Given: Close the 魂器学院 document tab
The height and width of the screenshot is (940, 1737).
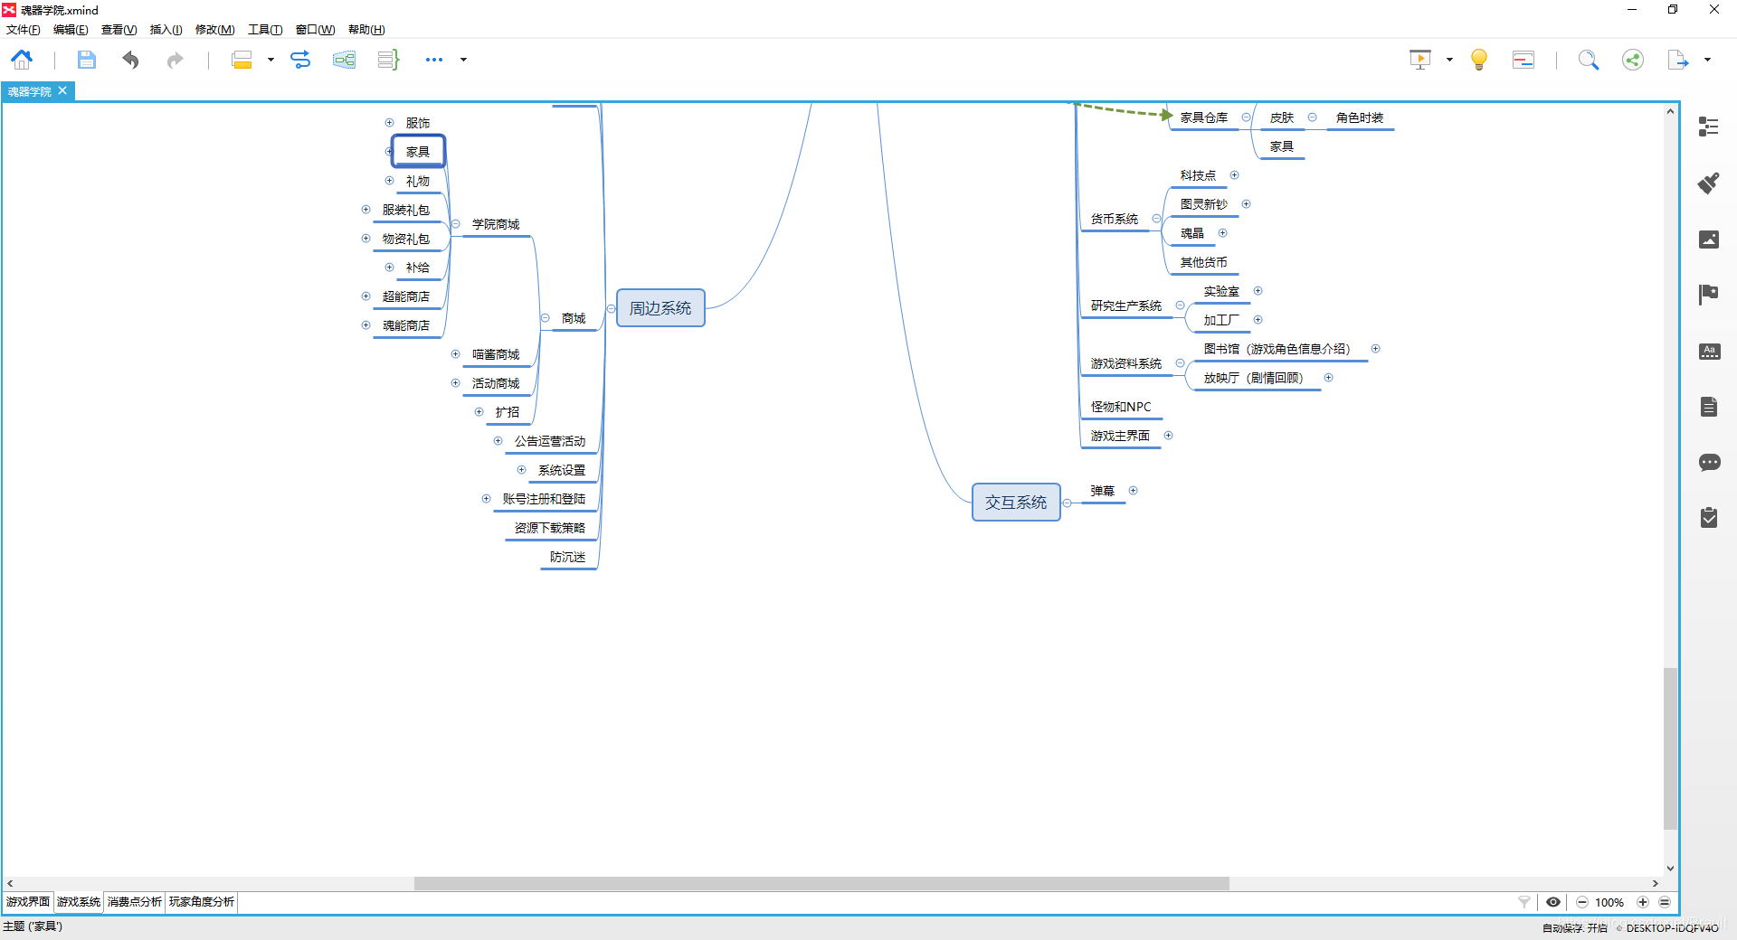Looking at the screenshot, I should tap(62, 90).
